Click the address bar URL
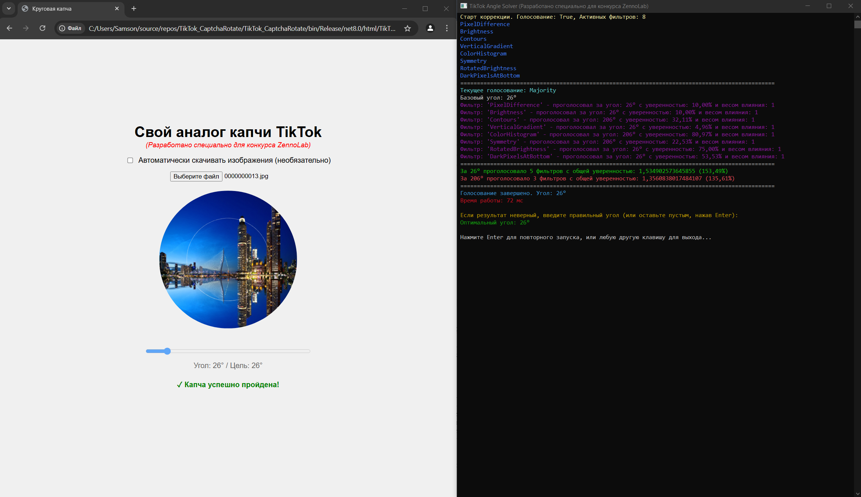Screen dimensions: 861x497 coord(242,28)
